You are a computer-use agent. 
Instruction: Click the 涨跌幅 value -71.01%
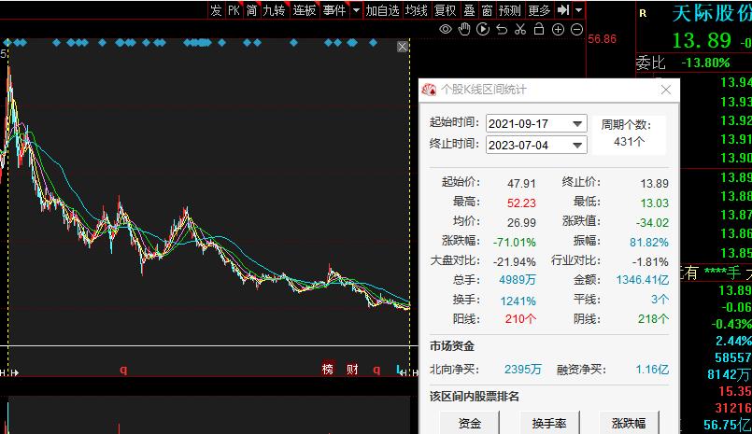(514, 243)
